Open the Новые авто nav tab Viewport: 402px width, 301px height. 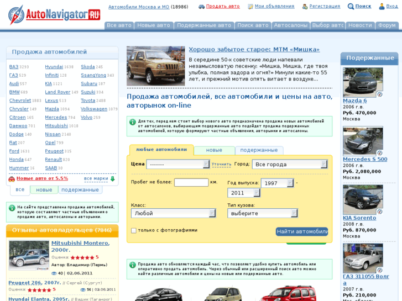pyautogui.click(x=154, y=25)
